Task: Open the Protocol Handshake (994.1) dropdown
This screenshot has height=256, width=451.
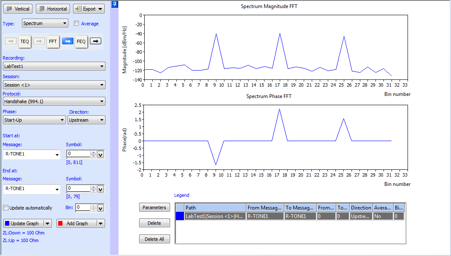Action: [54, 101]
